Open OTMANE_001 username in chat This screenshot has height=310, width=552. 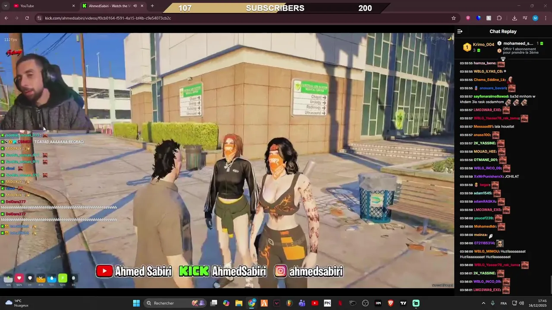coord(486,160)
